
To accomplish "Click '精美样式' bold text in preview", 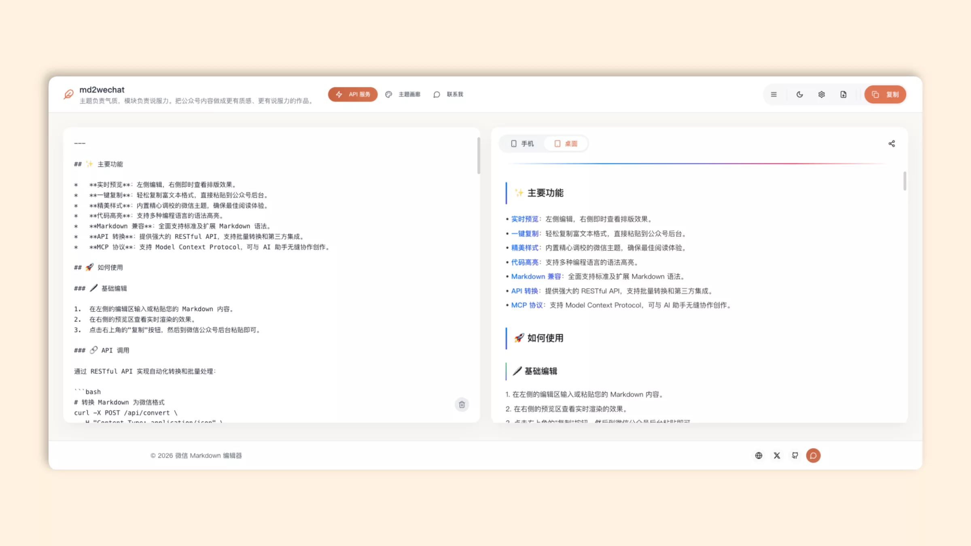I will click(x=525, y=248).
